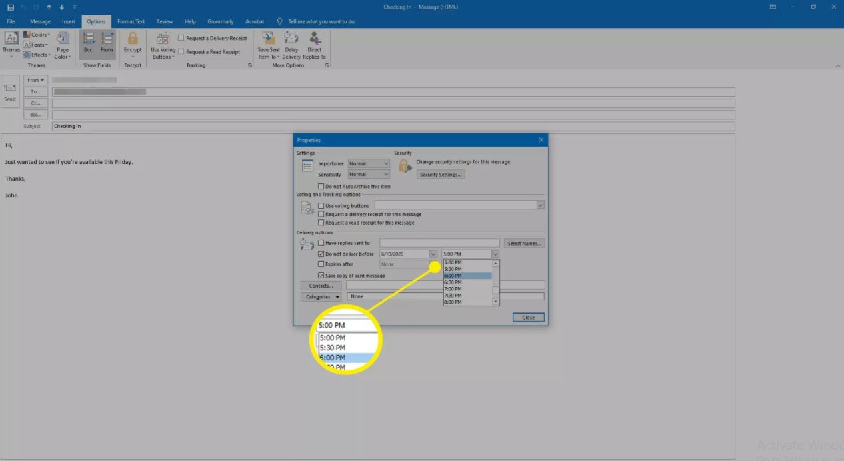Open the Categories dropdown button

[x=321, y=296]
